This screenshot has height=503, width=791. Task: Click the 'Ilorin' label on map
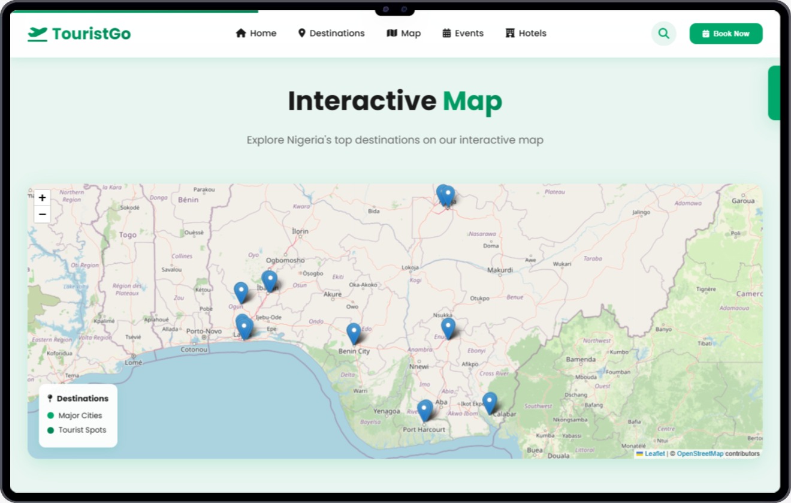(300, 231)
